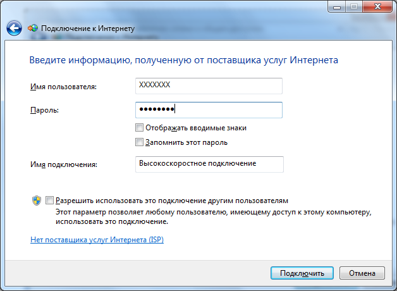This screenshot has height=291, width=397.
Task: Click the Имя подключения label
Action: [64, 164]
